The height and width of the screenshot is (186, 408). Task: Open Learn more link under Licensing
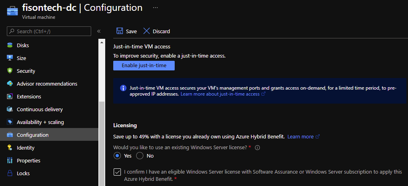(x=300, y=136)
